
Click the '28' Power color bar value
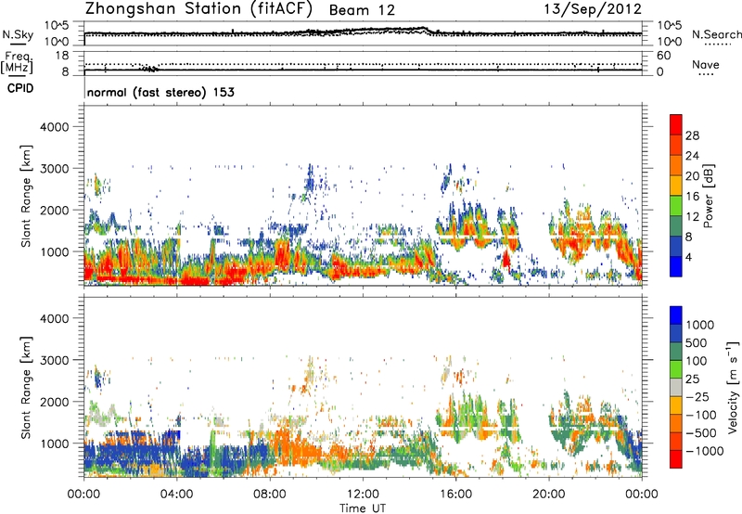pyautogui.click(x=692, y=135)
